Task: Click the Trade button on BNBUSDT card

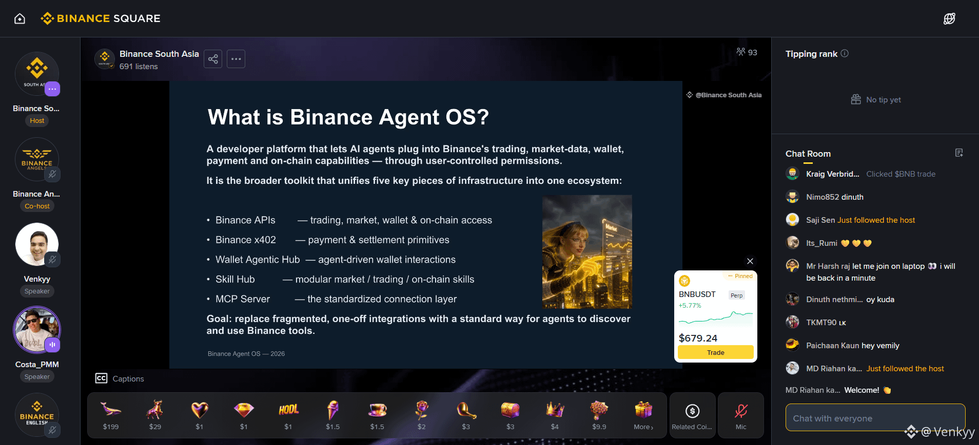Action: pyautogui.click(x=716, y=352)
